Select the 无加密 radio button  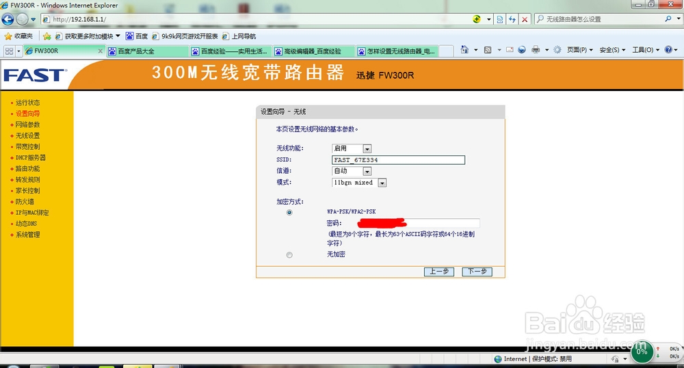coord(289,255)
